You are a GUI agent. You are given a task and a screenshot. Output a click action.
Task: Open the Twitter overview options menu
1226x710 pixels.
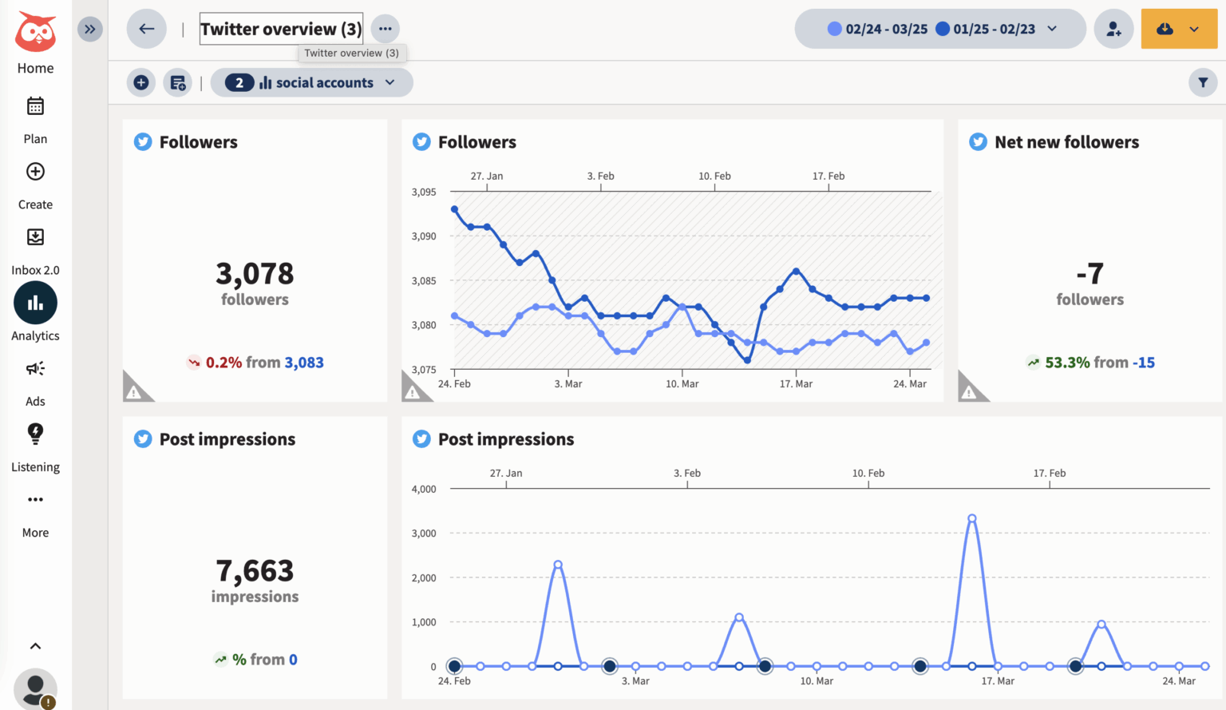[x=385, y=28]
